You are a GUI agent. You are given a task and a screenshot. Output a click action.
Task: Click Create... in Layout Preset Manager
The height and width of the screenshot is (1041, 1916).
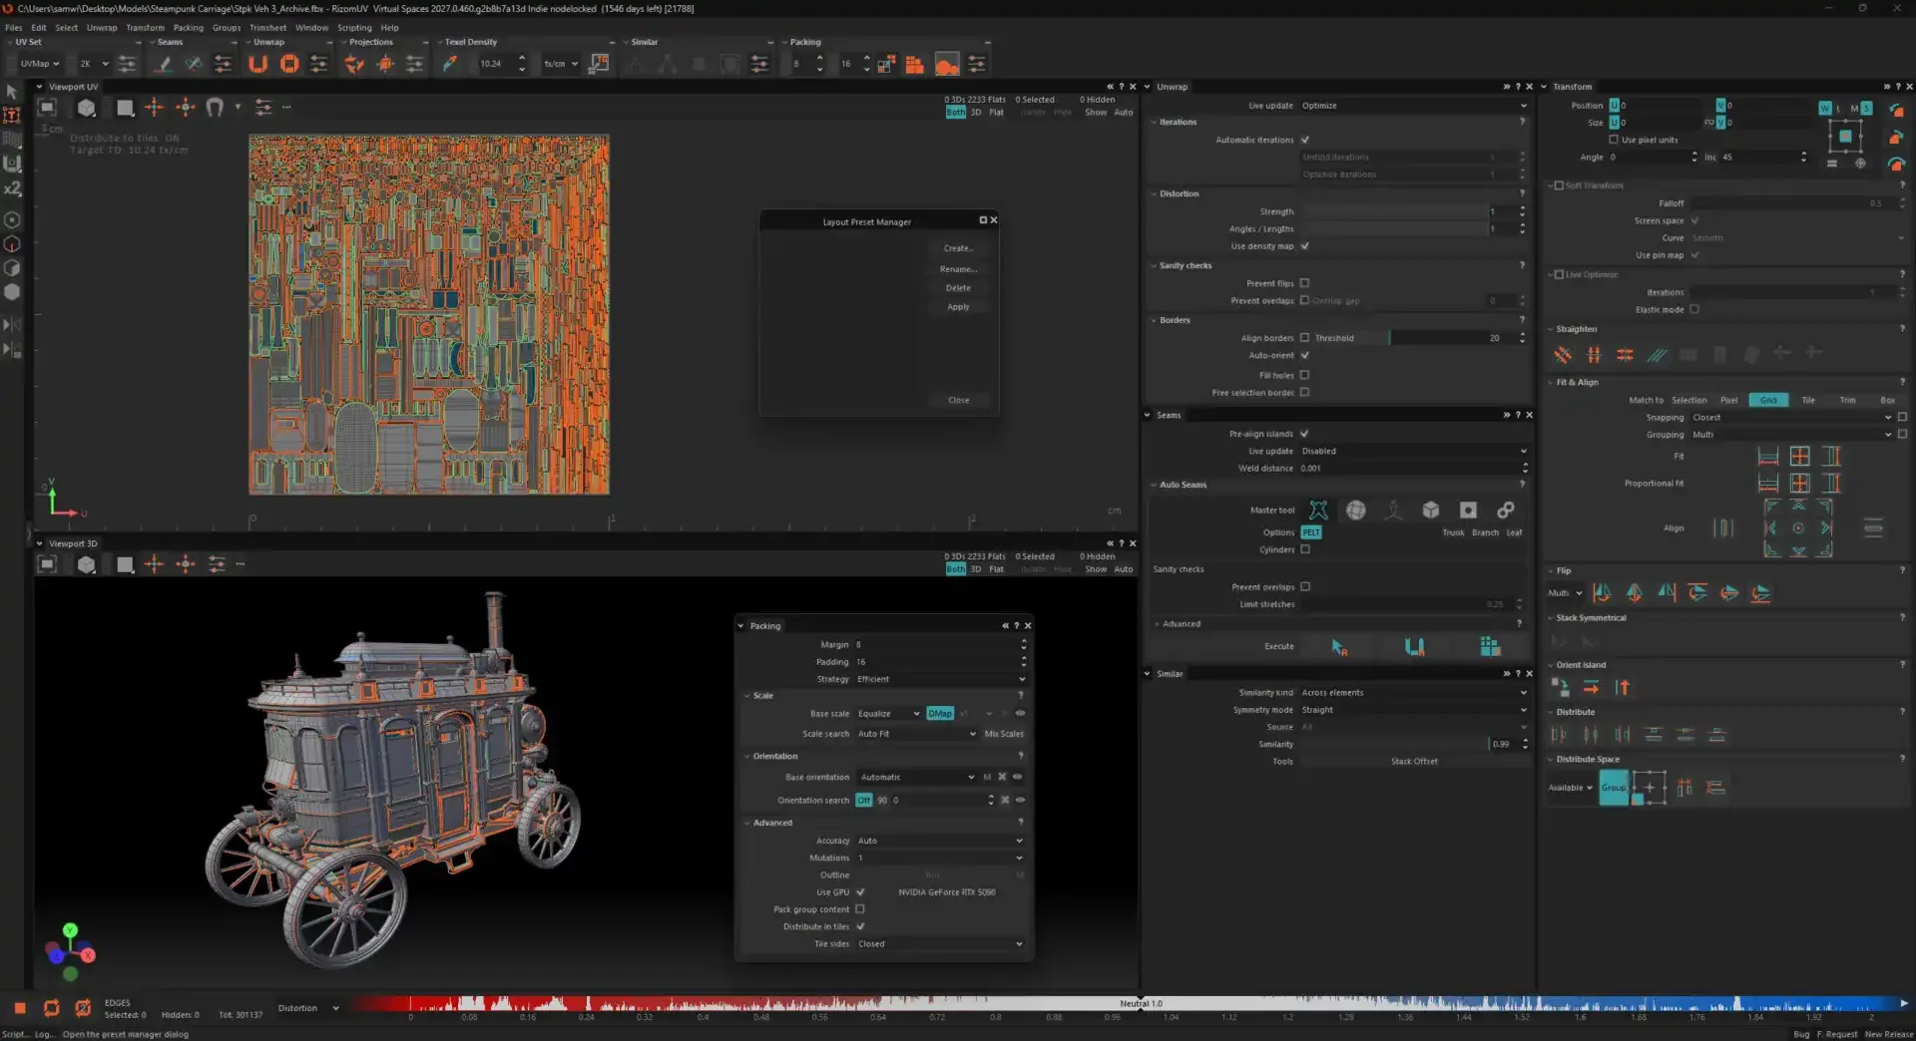(958, 248)
